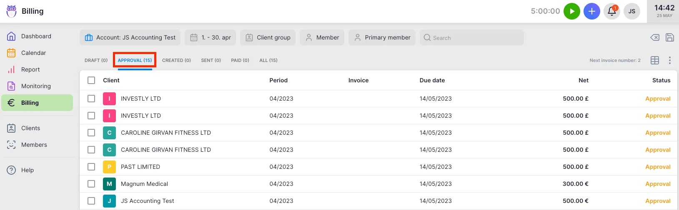
Task: Start the timer with the green play button
Action: coord(571,11)
